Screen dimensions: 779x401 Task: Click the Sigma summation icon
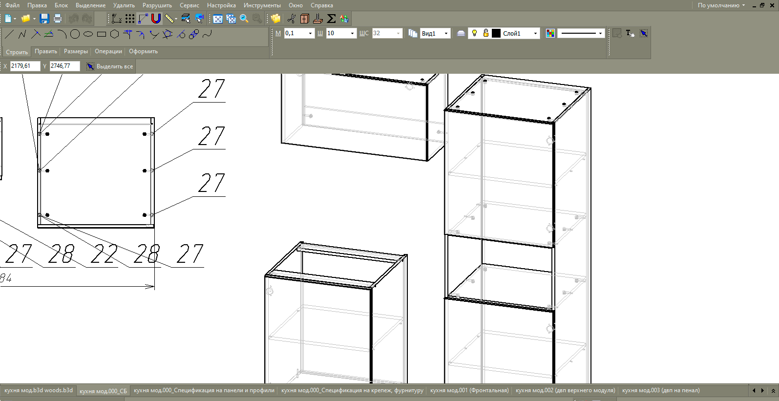click(x=331, y=19)
